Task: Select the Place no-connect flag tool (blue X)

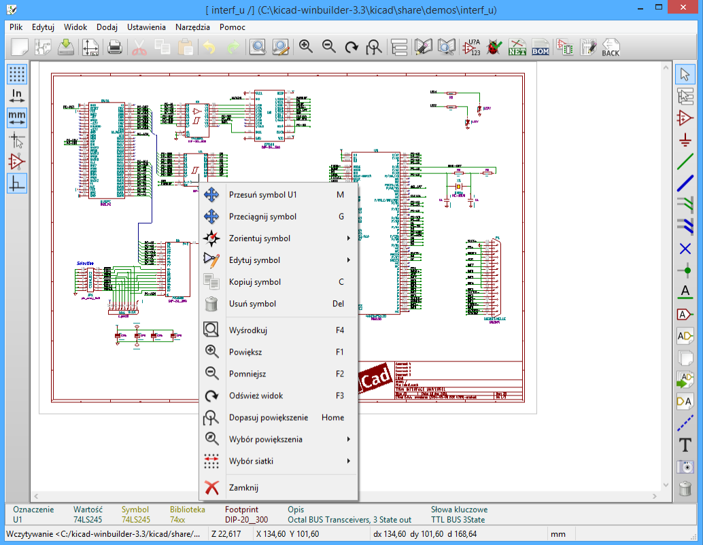Action: tap(685, 249)
